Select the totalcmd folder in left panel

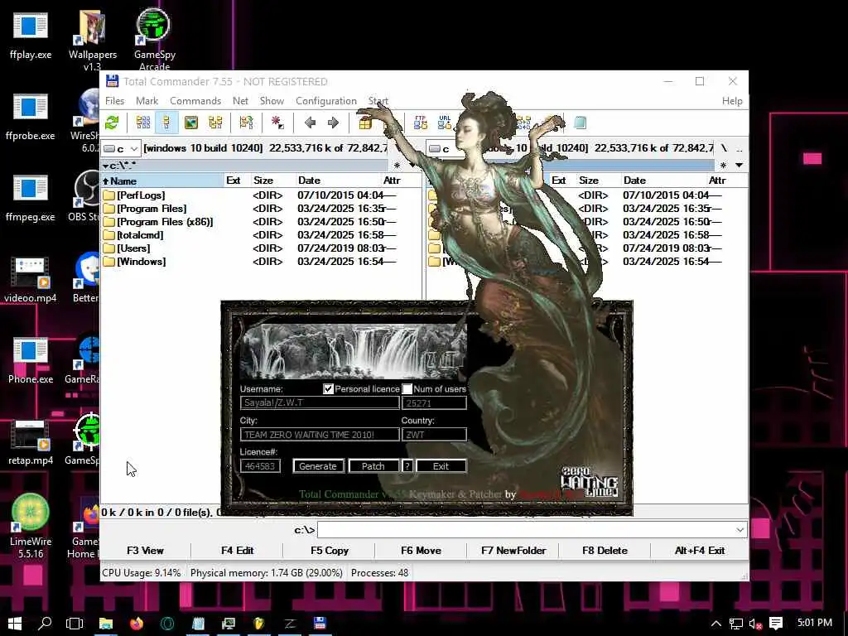tap(140, 235)
